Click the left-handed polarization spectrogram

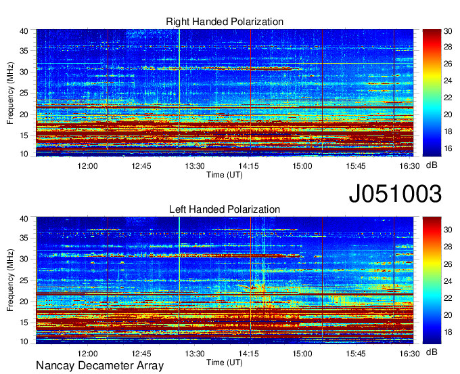[x=225, y=280]
